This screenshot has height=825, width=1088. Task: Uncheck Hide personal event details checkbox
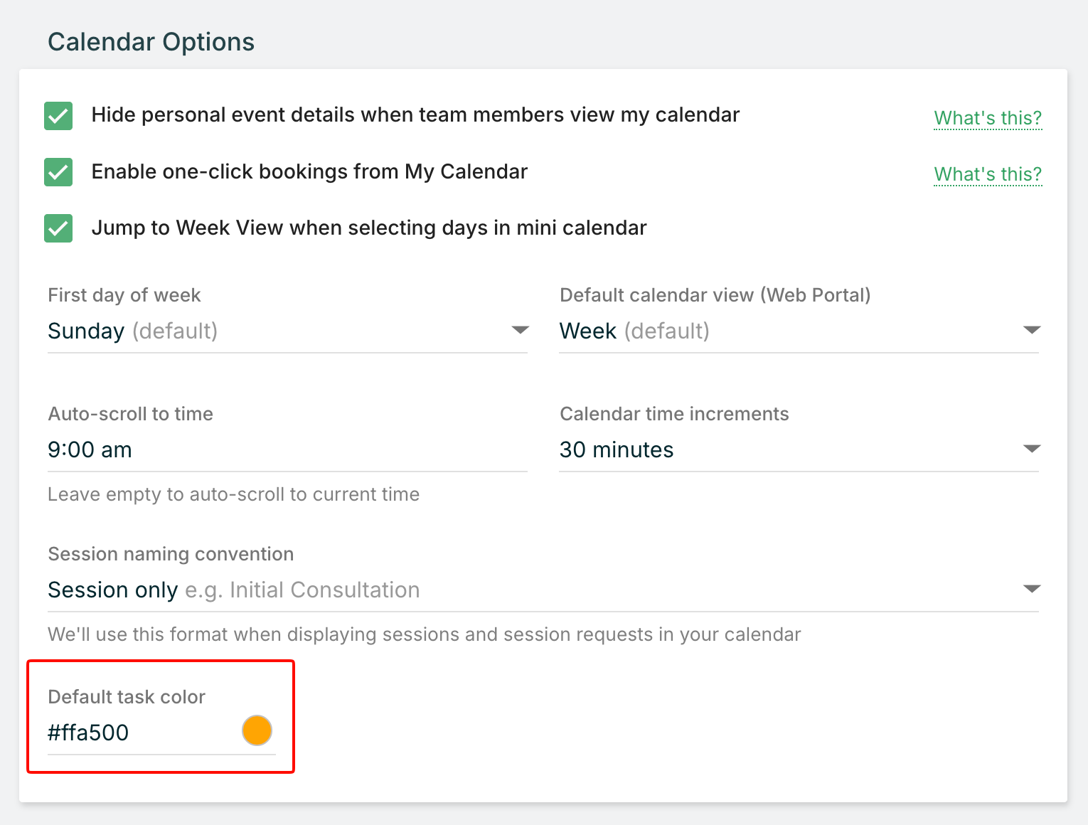click(x=58, y=116)
